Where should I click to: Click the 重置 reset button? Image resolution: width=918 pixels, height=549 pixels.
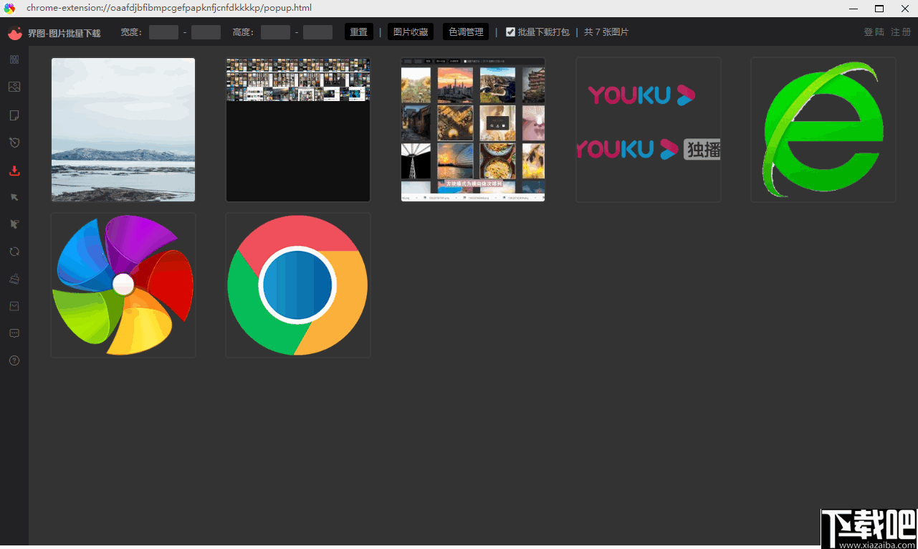[x=359, y=32]
